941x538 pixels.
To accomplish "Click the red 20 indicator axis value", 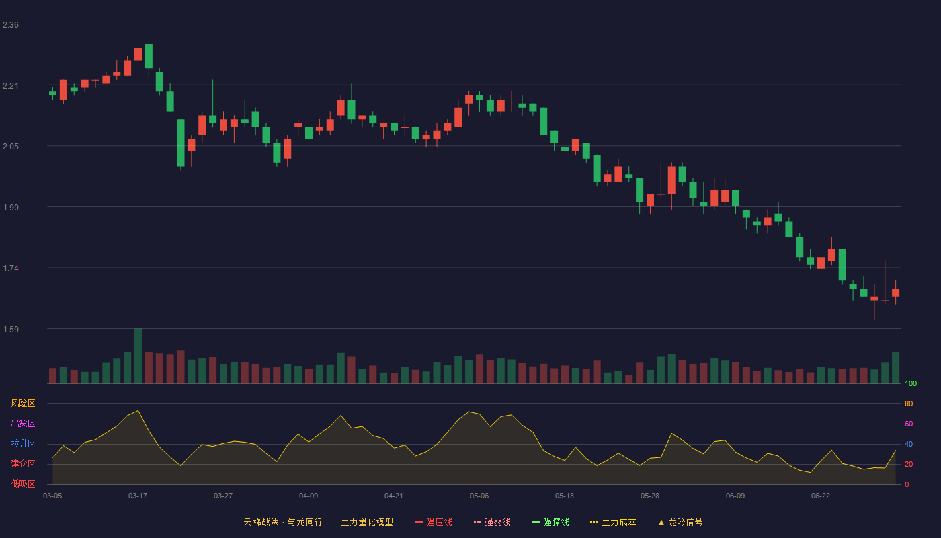I will coord(909,464).
